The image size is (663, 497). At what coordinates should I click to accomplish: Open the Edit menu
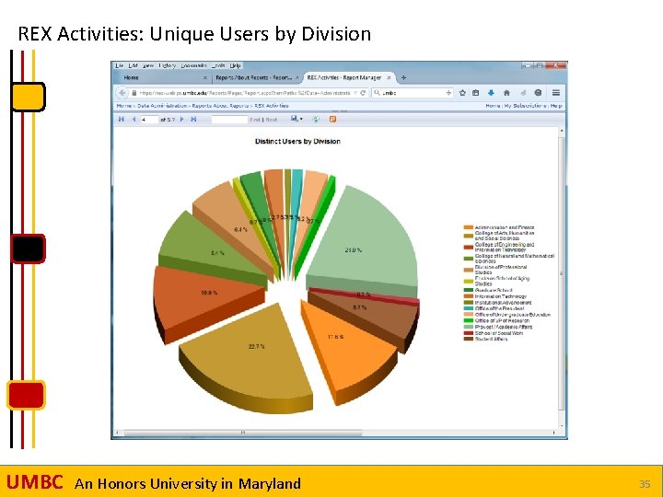point(134,65)
